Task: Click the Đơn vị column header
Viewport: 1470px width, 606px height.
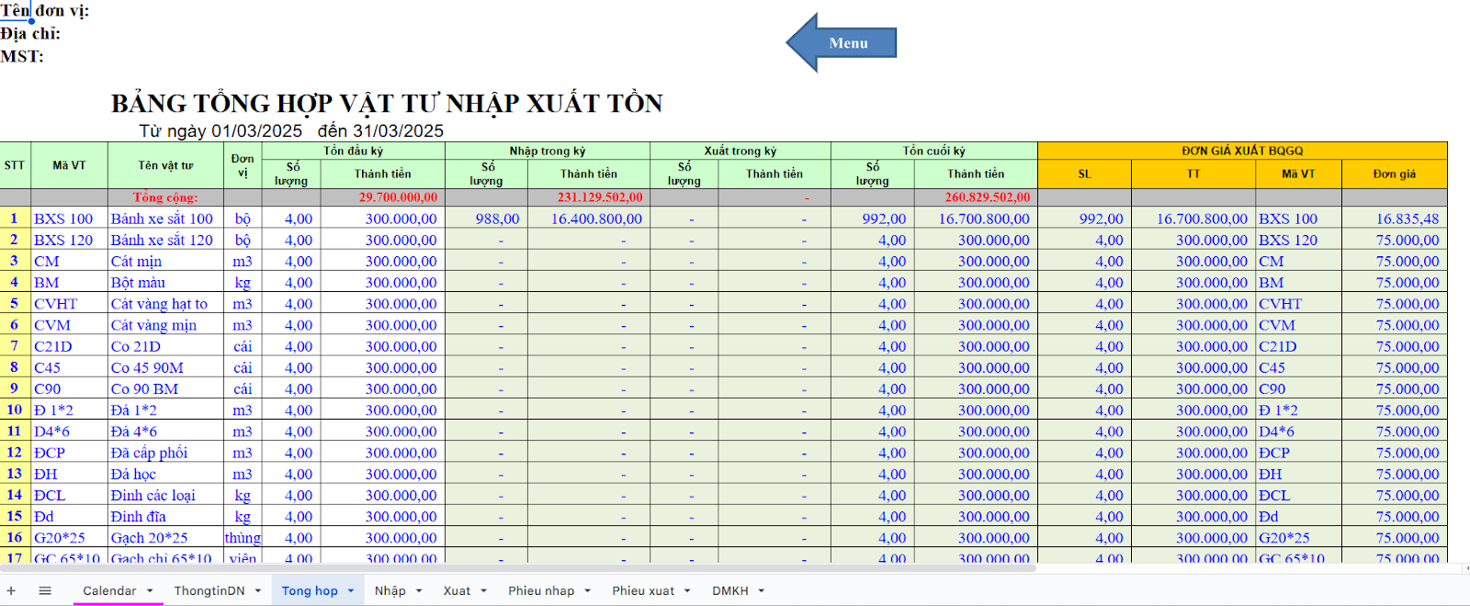Action: pyautogui.click(x=243, y=165)
